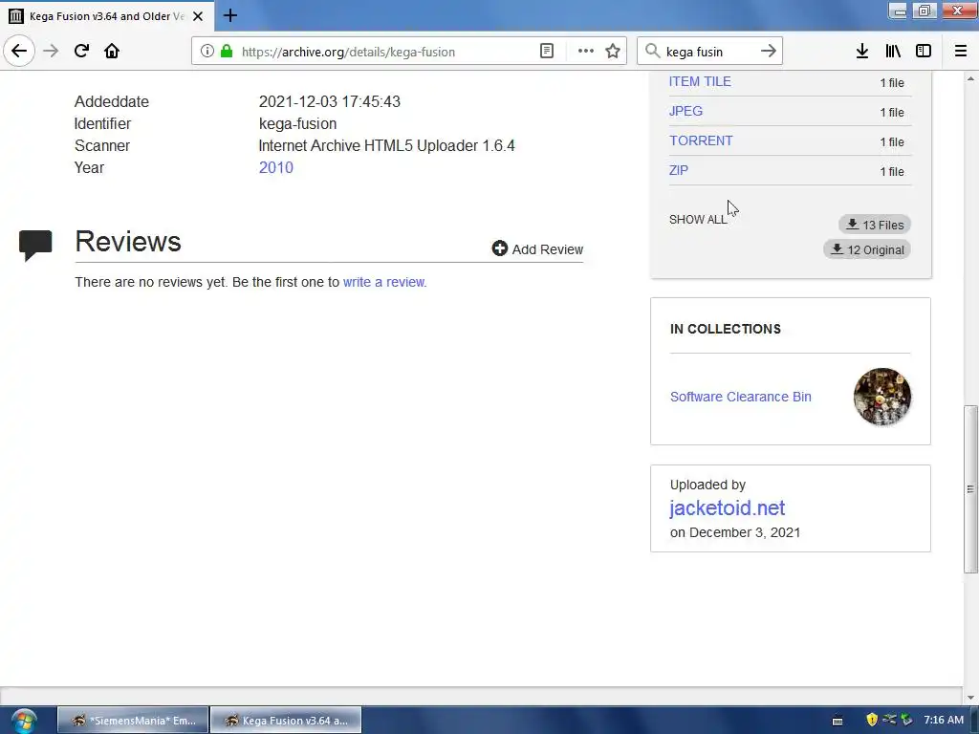Open ZIP download option

pos(679,170)
